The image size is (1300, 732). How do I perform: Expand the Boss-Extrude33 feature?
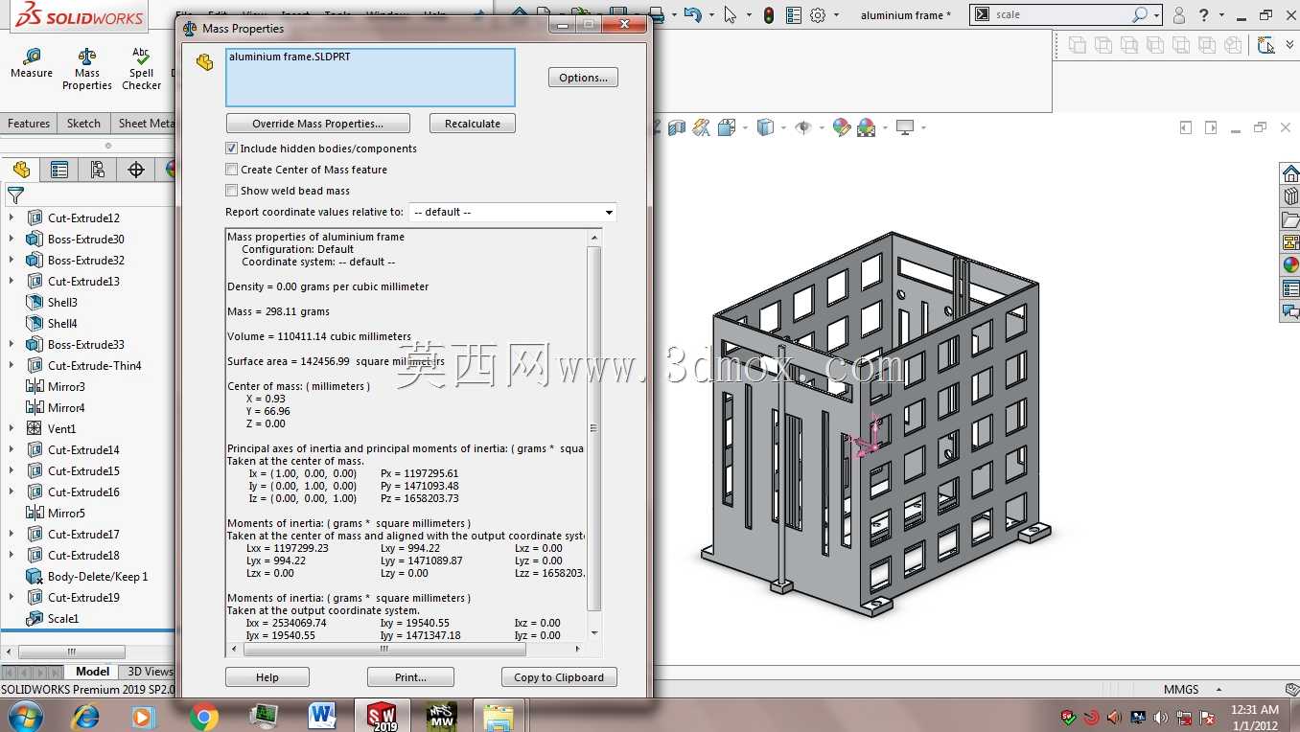12,344
